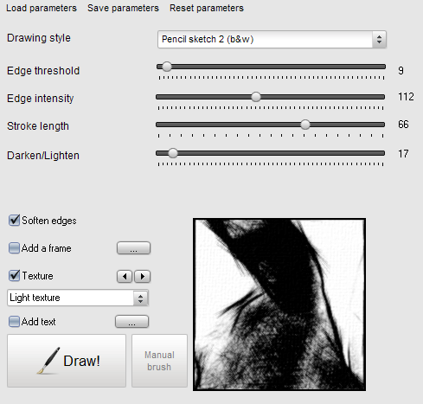Click the Stroke length value 66

click(x=403, y=125)
